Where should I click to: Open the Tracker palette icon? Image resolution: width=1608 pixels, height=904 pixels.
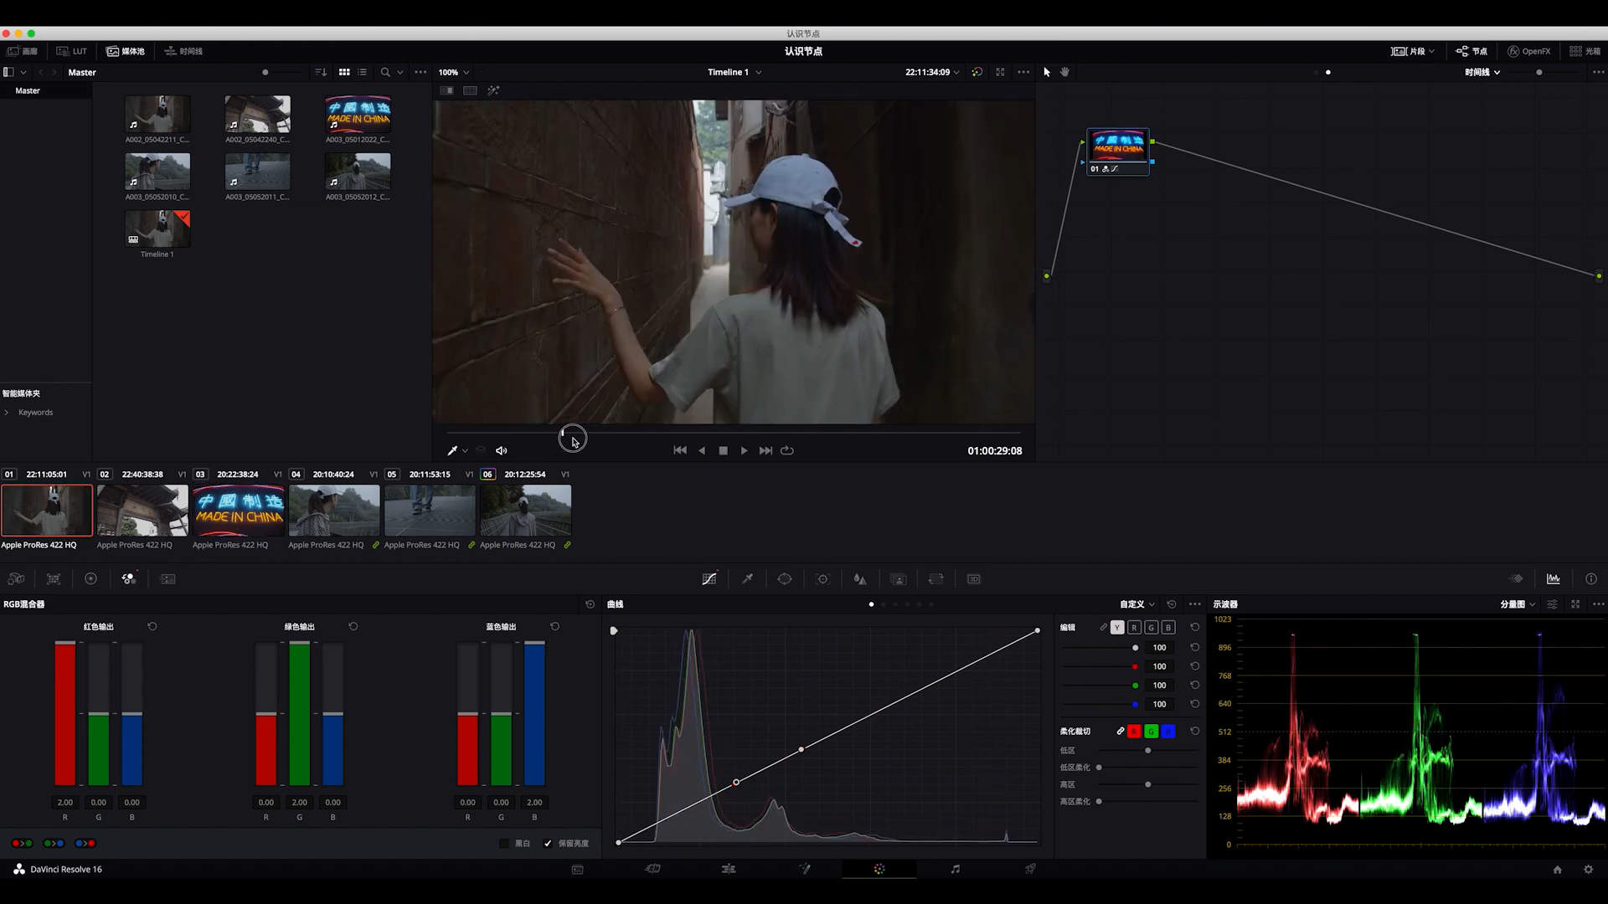[x=822, y=579]
